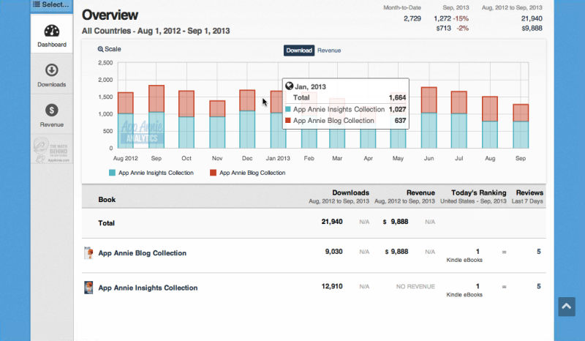The width and height of the screenshot is (585, 341).
Task: Click the Dec chart bar
Action: (x=247, y=119)
